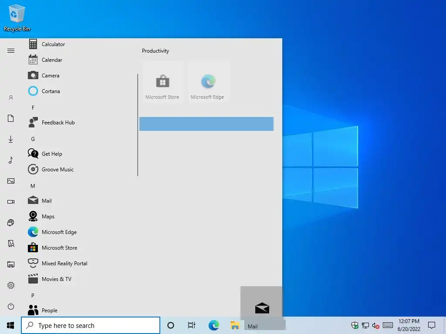
Task: Open Videos from the Start sidebar
Action: pos(11,202)
